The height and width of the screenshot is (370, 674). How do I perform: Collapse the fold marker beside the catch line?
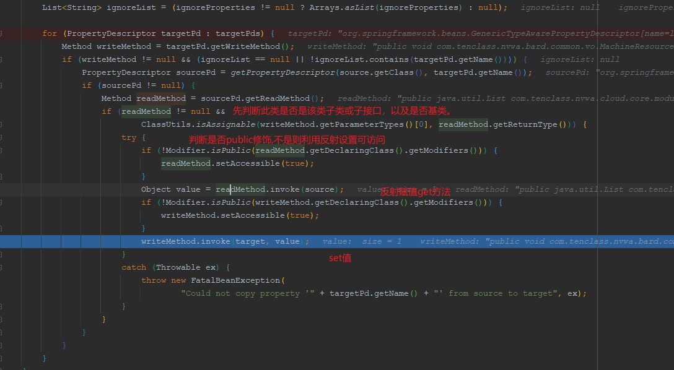click(1, 267)
